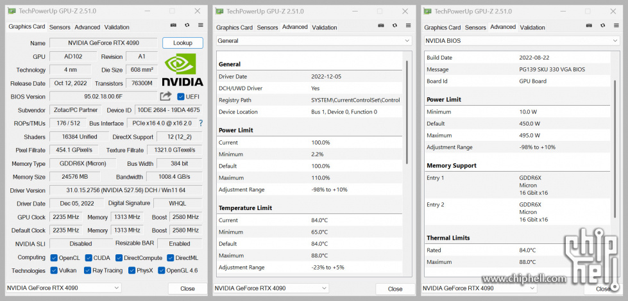This screenshot has height=301, width=628.
Task: Switch to Validation tab in left window
Action: (117, 27)
